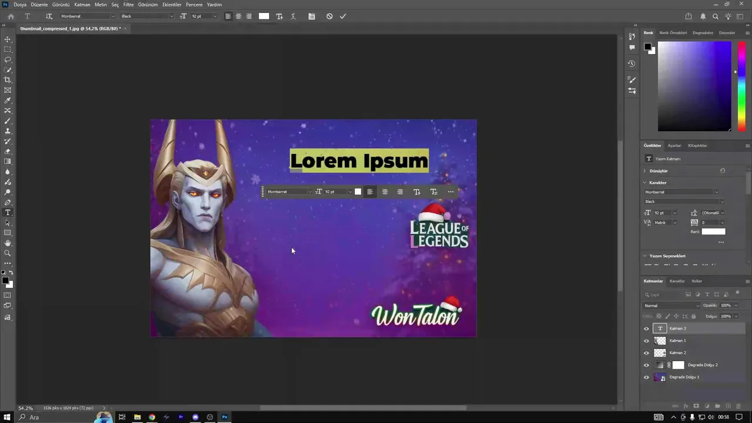Viewport: 752px width, 423px height.
Task: Select the Lasso tool
Action: 8,60
